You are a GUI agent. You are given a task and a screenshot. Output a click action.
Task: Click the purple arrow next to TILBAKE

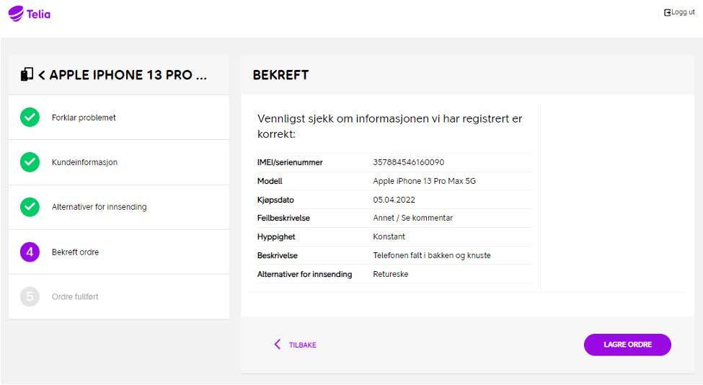pos(277,344)
